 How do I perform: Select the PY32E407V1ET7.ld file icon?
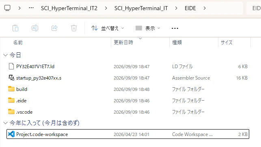[x=11, y=66]
